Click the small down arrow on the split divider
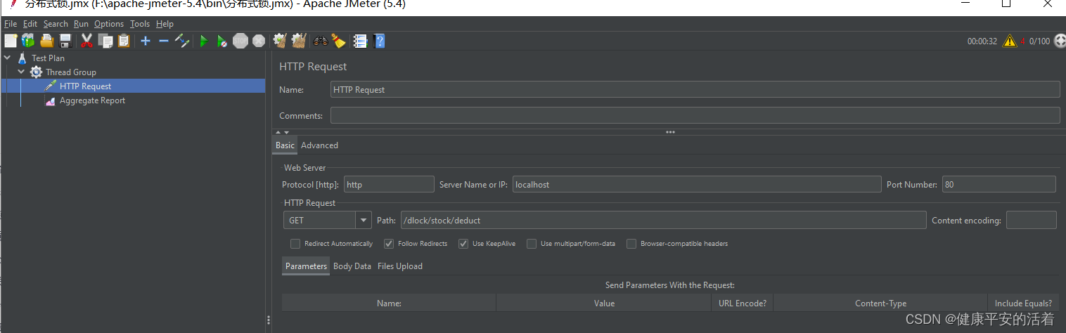Viewport: 1066px width, 333px height. pos(286,132)
